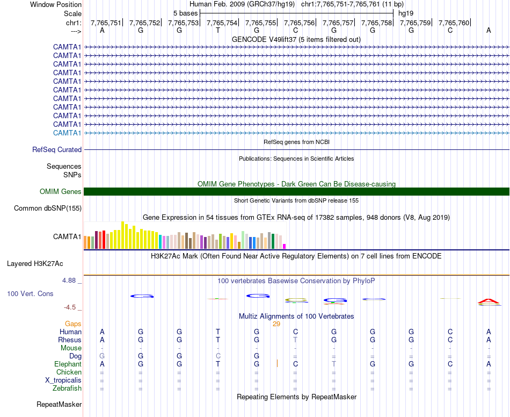Open '100 vertebrates Basewise Conservation by PhyloP' title
Viewport: 510px width, 417px height.
(296, 281)
